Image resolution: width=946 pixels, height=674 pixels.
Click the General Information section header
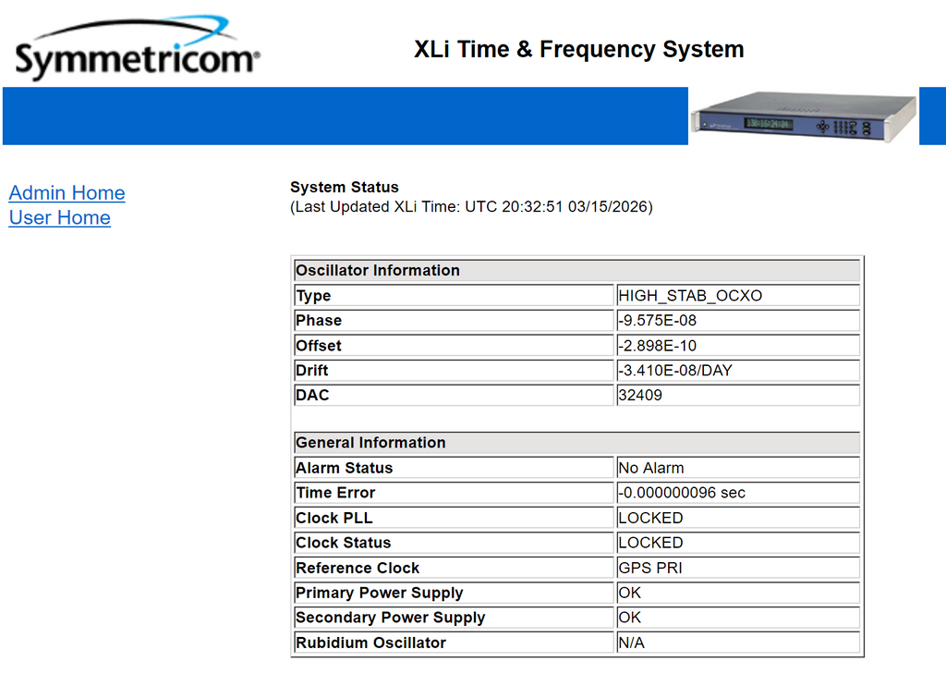click(370, 443)
